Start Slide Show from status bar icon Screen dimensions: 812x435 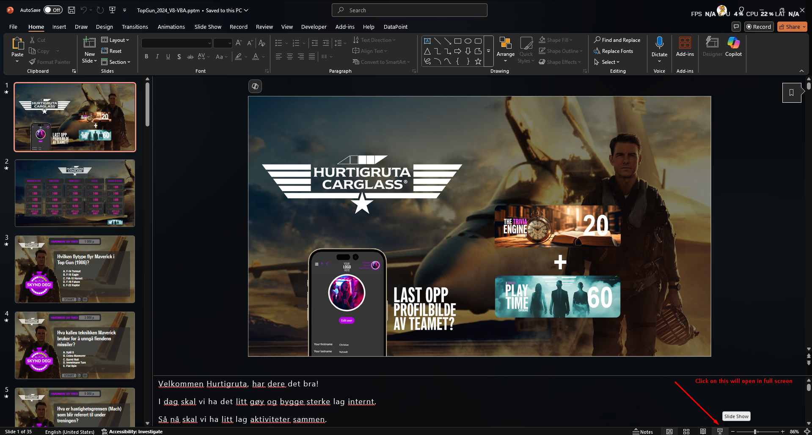720,432
